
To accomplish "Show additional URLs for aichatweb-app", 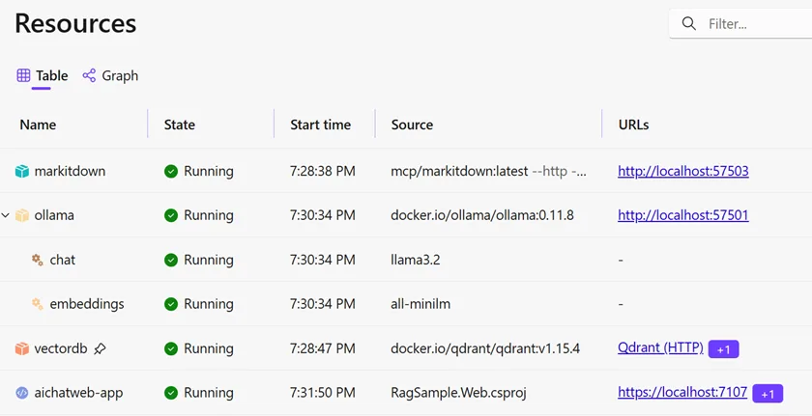I will [x=768, y=393].
